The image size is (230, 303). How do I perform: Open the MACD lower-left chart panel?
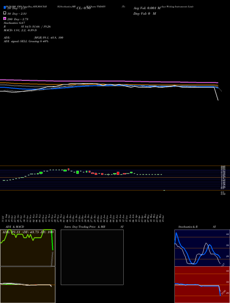coord(28,285)
